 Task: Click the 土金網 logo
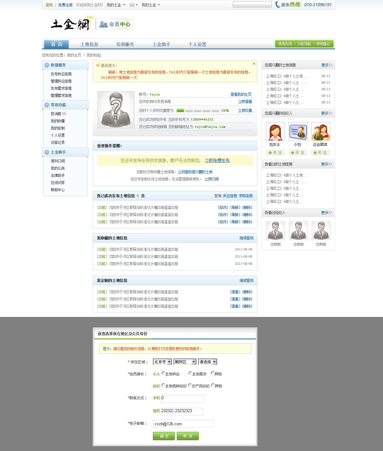(70, 24)
